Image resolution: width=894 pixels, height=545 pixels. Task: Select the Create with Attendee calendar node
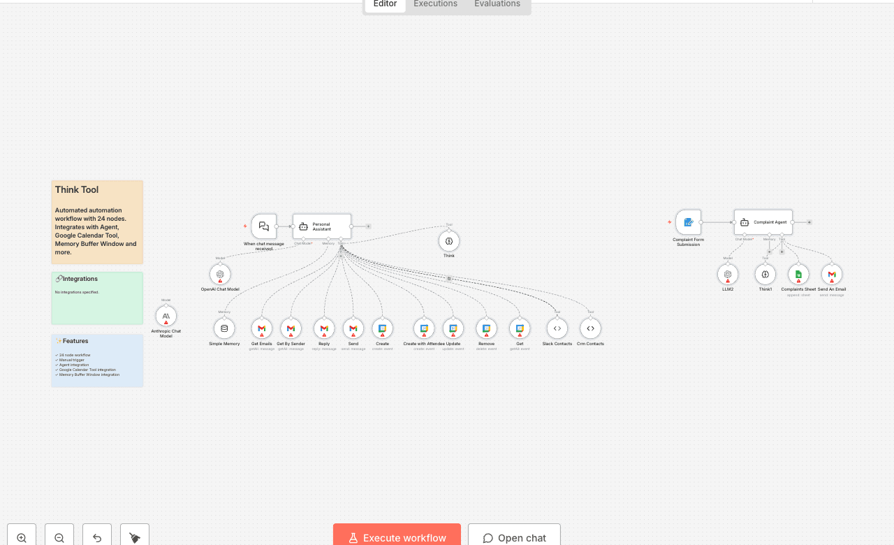pyautogui.click(x=424, y=328)
